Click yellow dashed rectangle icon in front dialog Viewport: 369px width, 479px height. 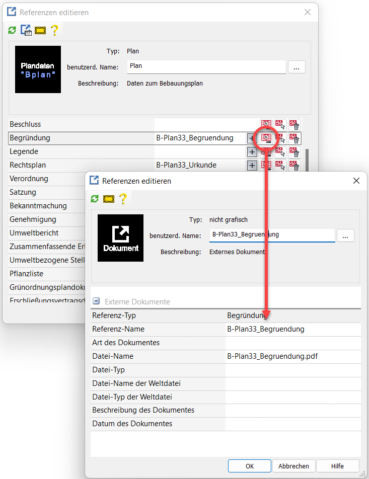coord(108,199)
